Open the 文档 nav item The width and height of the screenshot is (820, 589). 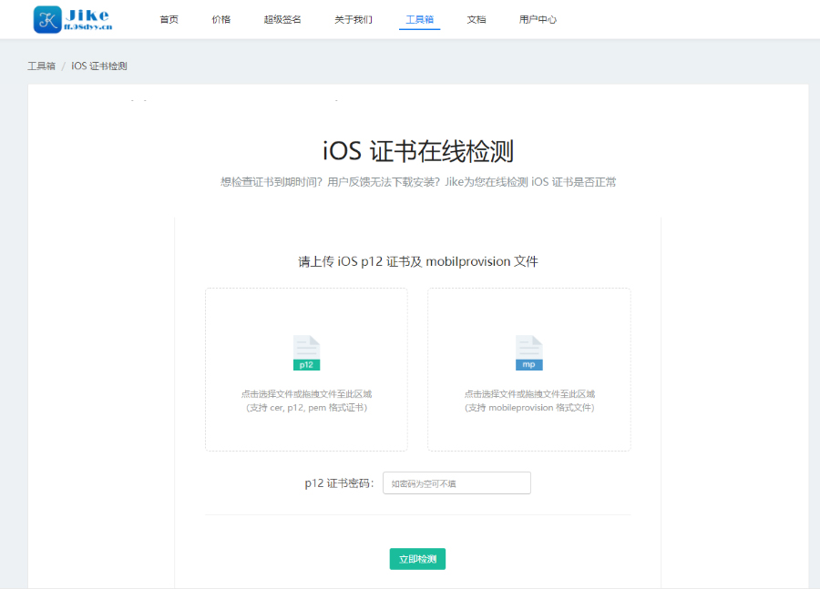coord(477,20)
